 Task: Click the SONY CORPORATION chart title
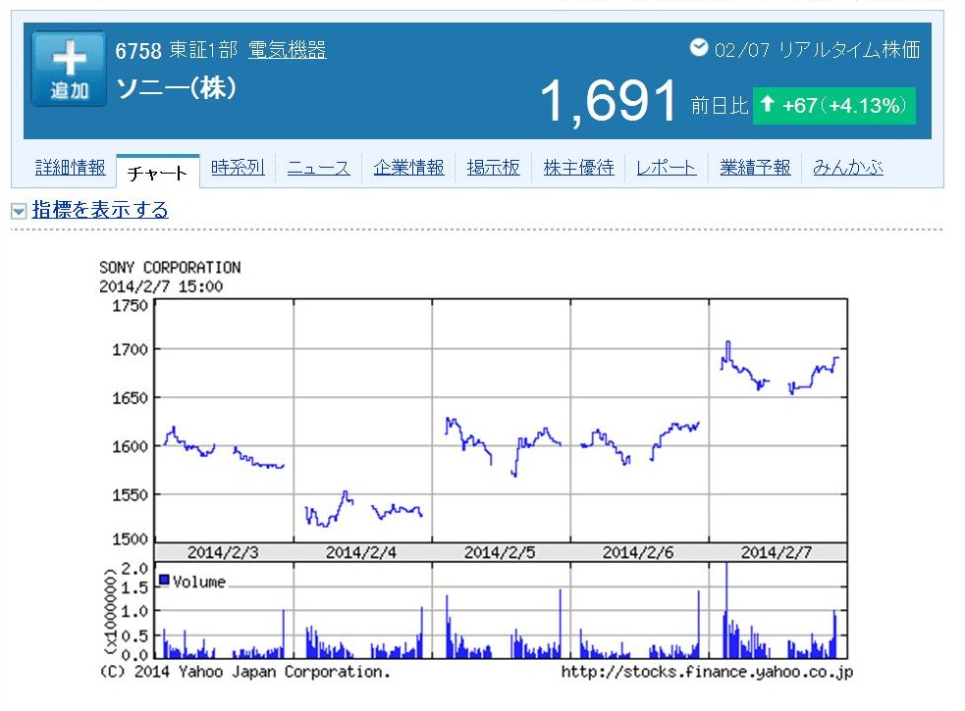tap(170, 268)
